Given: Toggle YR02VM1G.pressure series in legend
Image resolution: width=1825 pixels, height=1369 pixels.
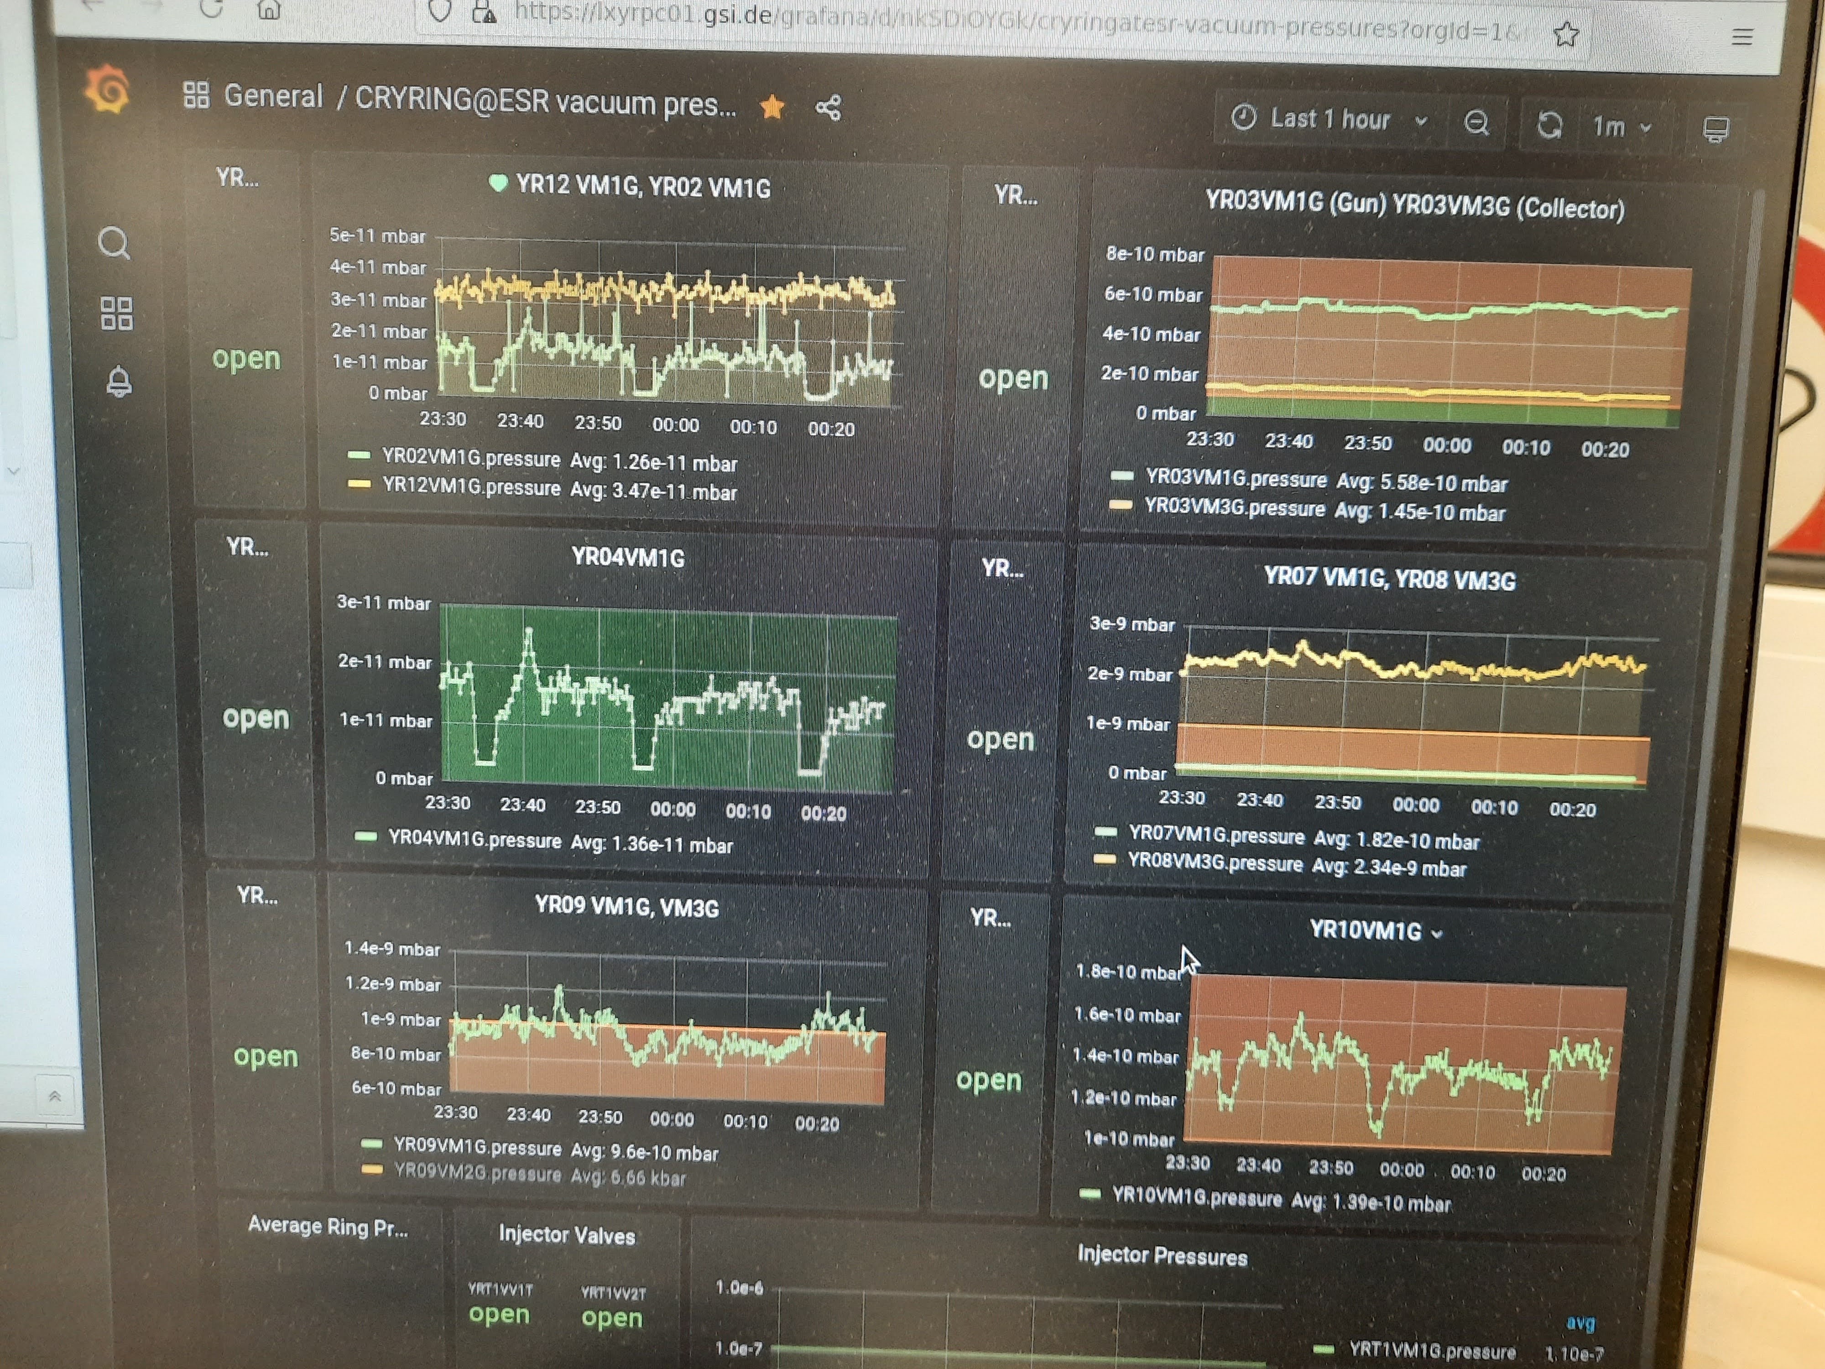Looking at the screenshot, I should (x=471, y=457).
